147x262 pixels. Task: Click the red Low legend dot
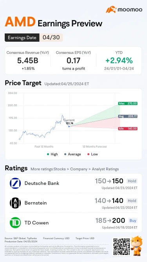coord(89,154)
